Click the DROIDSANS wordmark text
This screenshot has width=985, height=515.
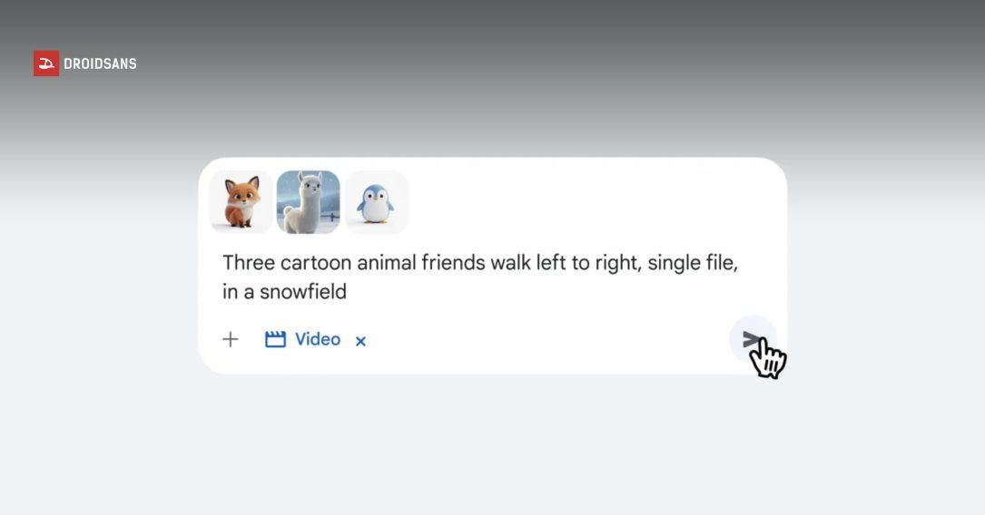pos(100,63)
